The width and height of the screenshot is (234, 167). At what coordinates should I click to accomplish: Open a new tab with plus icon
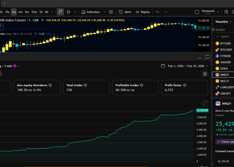[x=4, y=4]
